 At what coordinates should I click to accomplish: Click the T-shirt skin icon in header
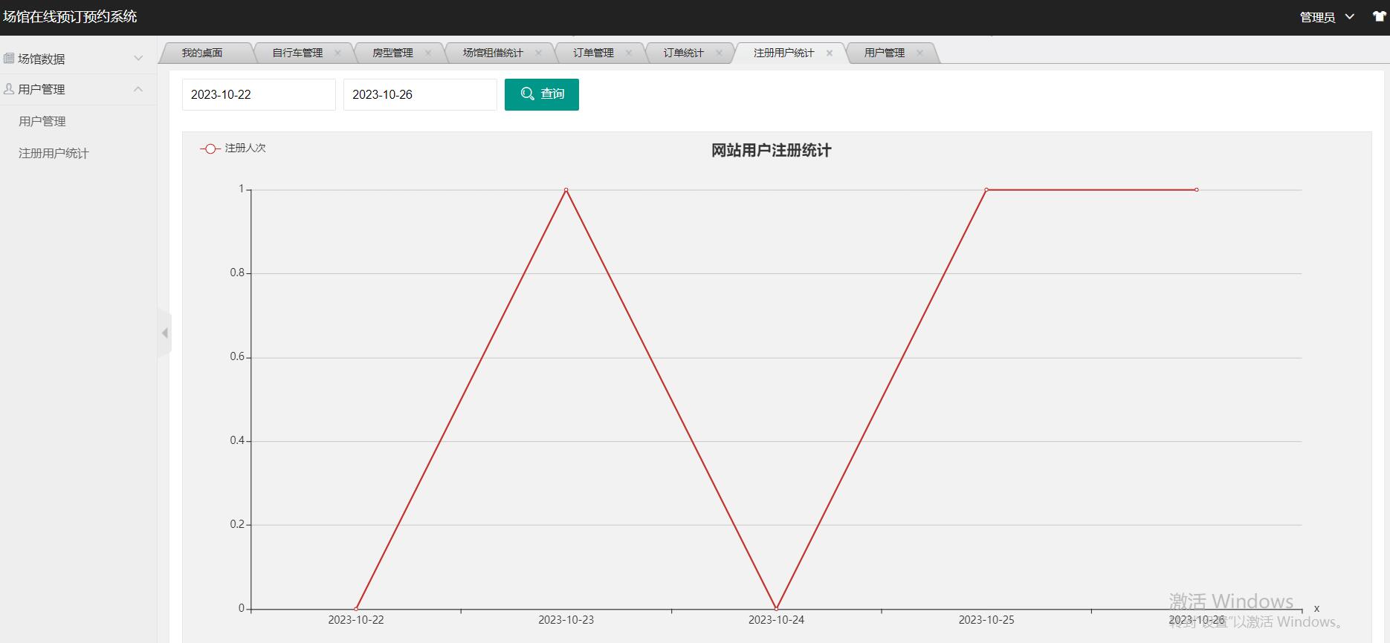tap(1380, 16)
